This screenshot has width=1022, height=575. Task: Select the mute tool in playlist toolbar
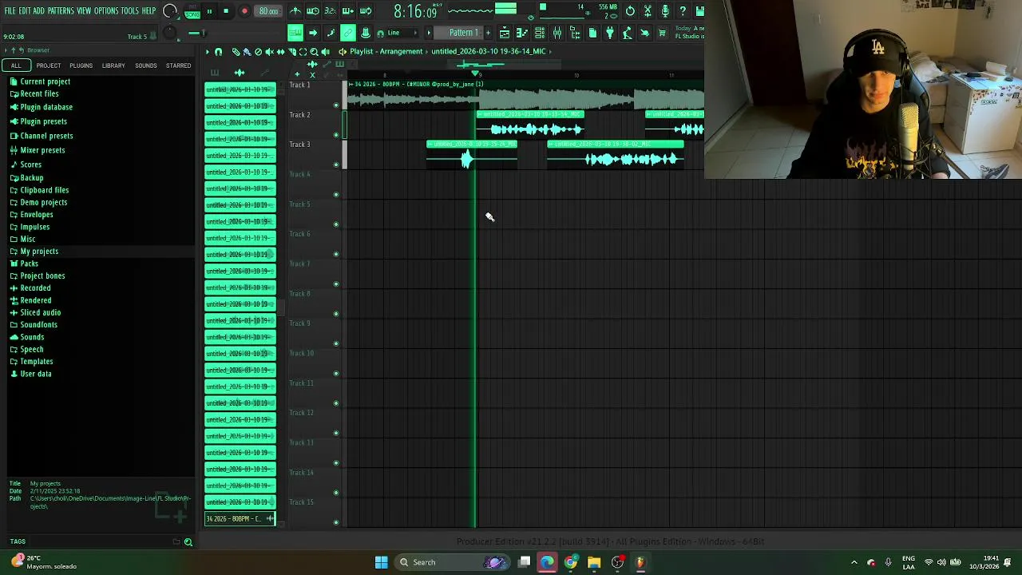pos(269,51)
